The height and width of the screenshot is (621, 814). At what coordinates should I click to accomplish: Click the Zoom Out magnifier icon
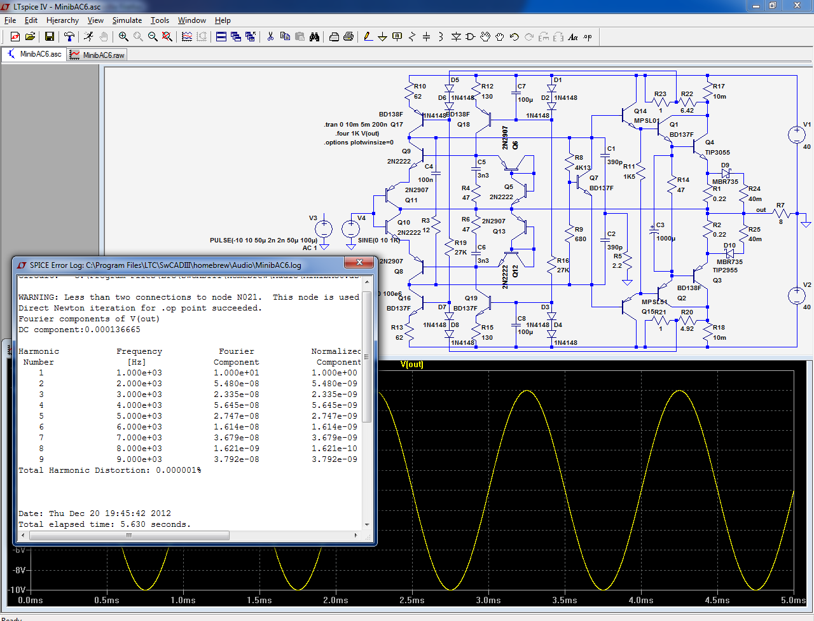click(x=153, y=37)
